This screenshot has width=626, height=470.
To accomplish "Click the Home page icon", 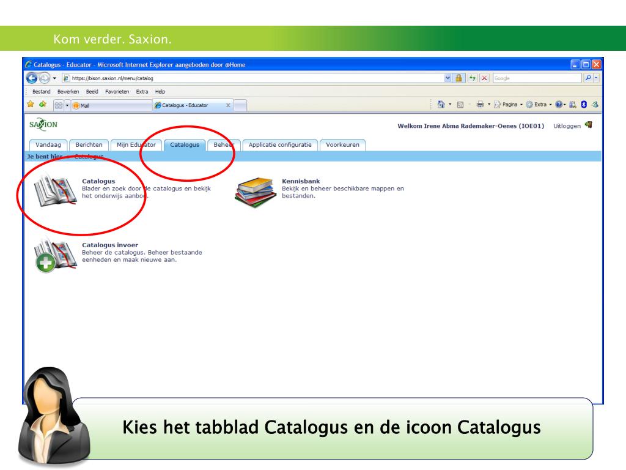I will [441, 104].
